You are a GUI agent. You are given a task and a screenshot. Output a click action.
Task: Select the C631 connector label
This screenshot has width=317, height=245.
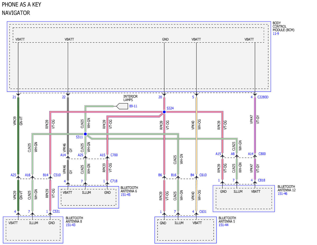click(x=203, y=211)
